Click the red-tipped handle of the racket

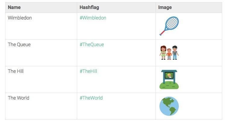pos(161,34)
